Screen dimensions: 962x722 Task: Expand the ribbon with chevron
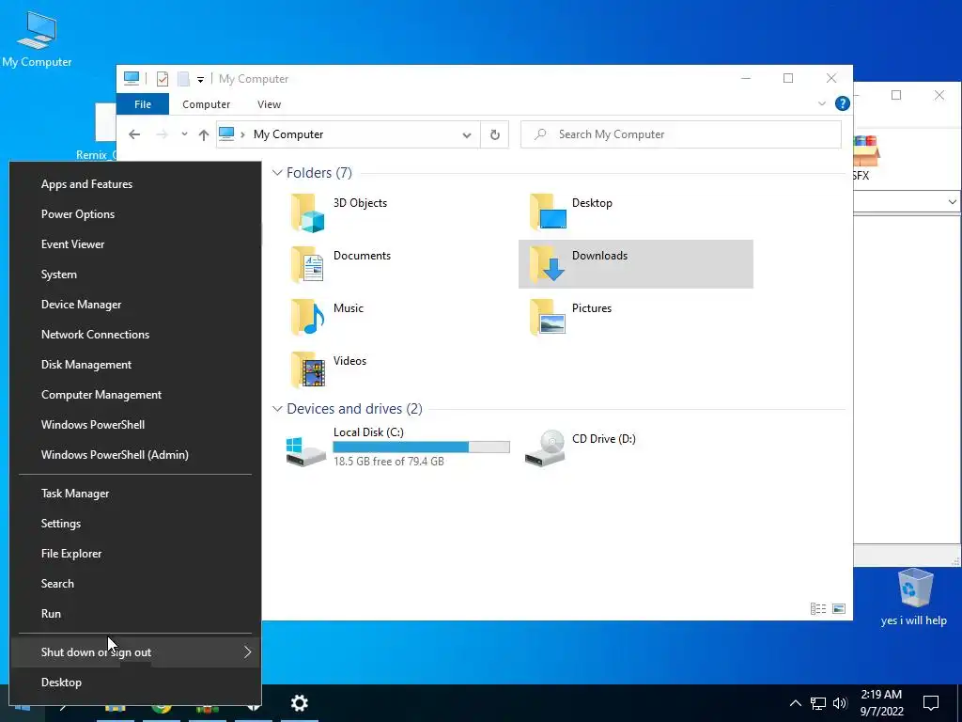coord(822,103)
